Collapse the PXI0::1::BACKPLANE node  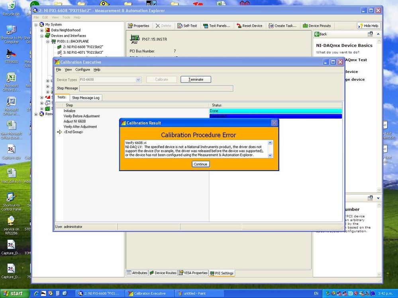(x=47, y=41)
